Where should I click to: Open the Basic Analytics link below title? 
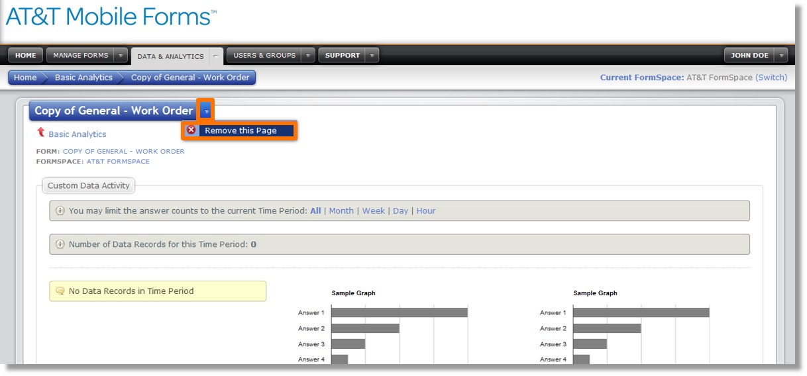point(77,134)
